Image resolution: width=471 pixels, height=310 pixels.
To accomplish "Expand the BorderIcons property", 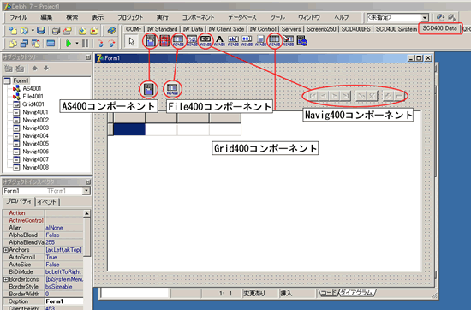I will (6, 279).
